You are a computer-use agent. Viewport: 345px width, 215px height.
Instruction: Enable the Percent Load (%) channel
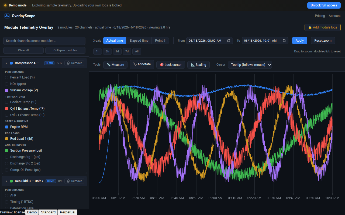(7, 77)
